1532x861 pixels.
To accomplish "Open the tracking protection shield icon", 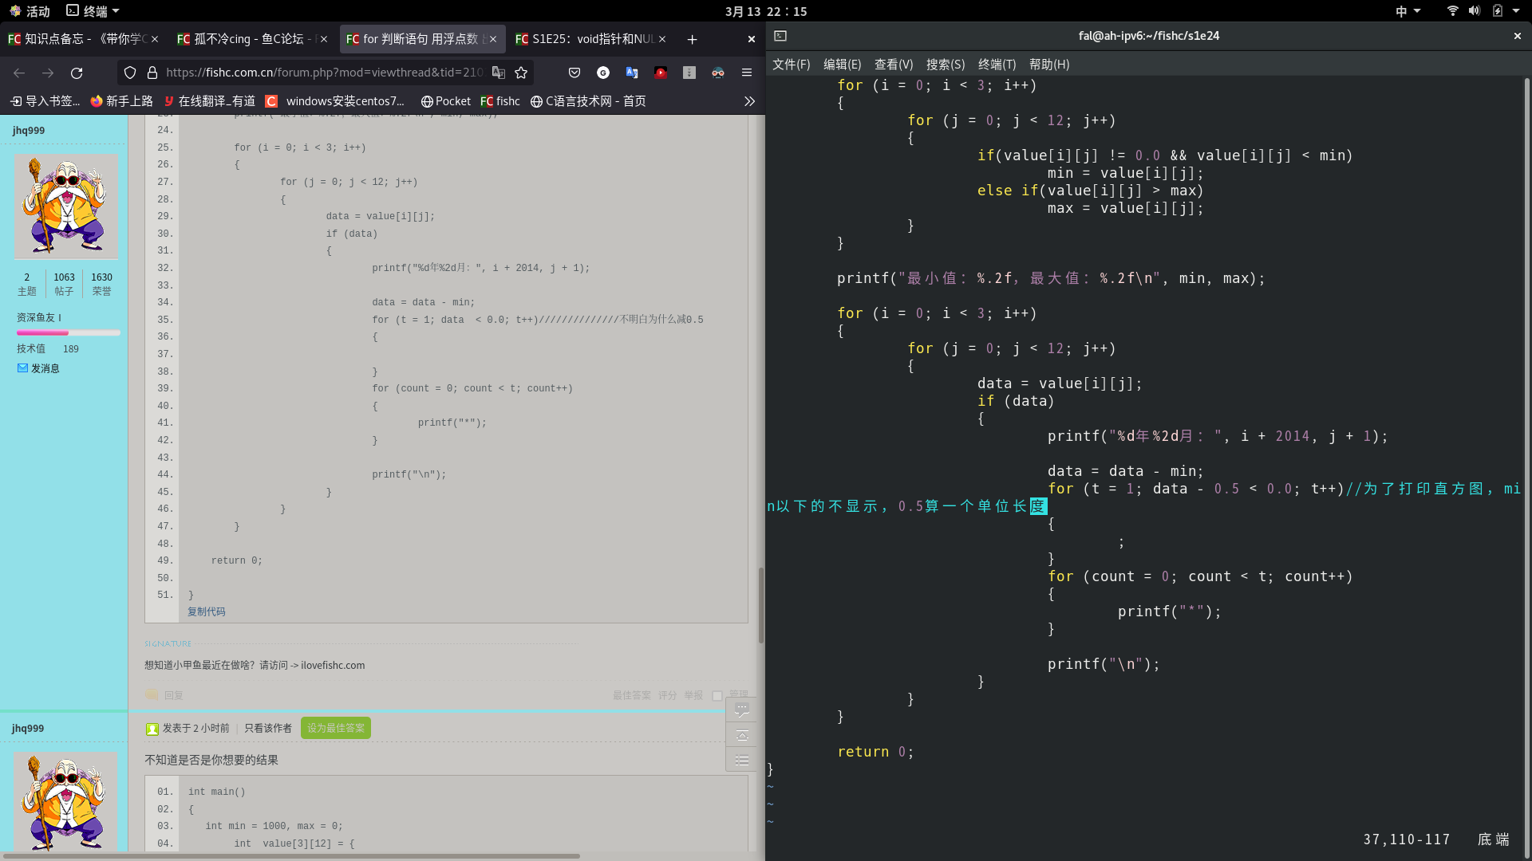I will click(x=130, y=73).
